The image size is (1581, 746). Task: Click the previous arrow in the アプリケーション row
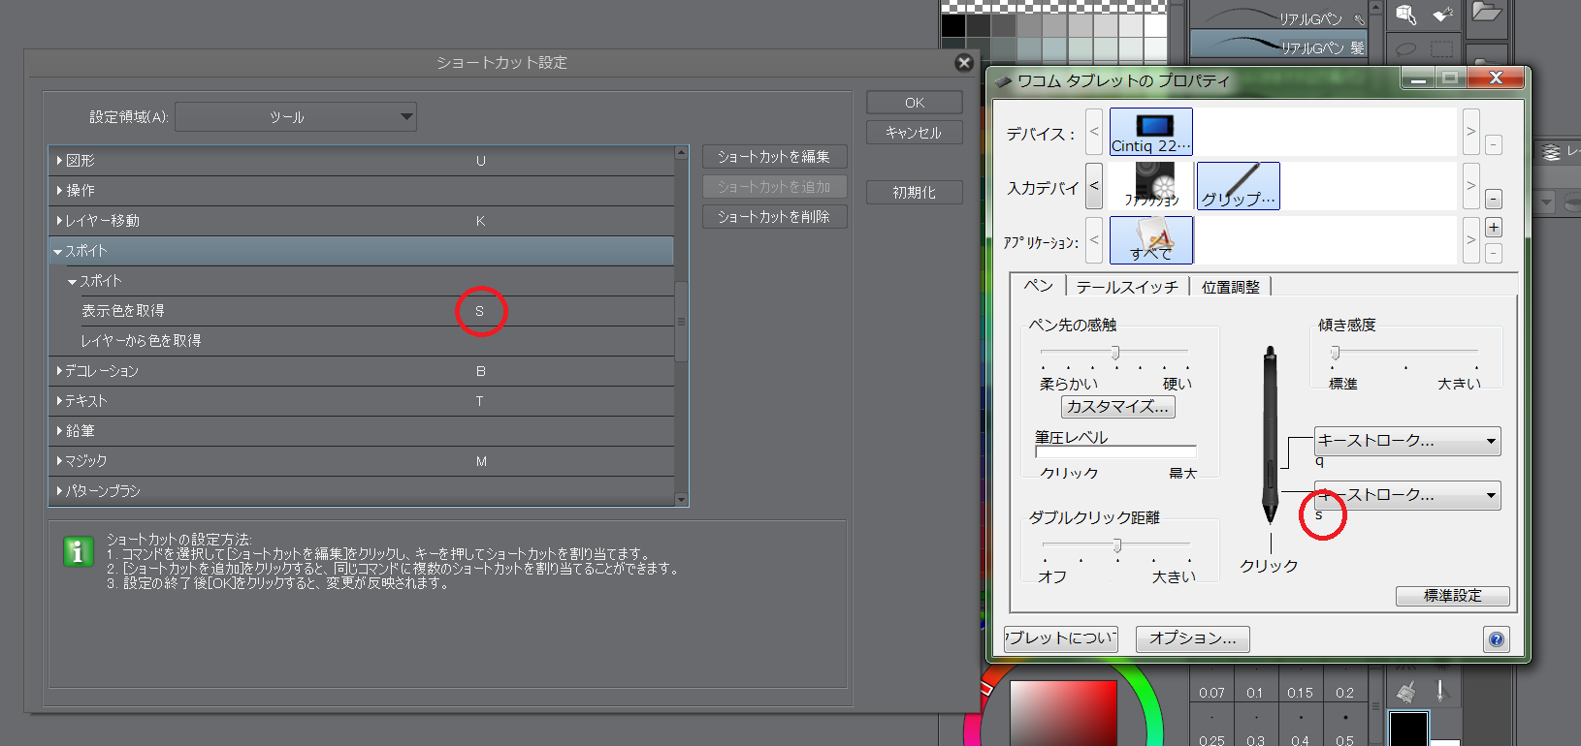click(1094, 239)
